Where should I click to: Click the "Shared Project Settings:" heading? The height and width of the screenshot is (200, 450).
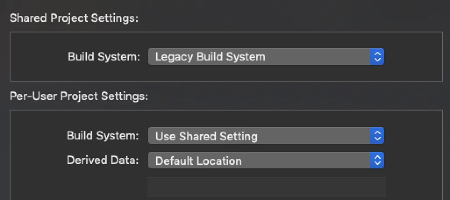pos(74,18)
